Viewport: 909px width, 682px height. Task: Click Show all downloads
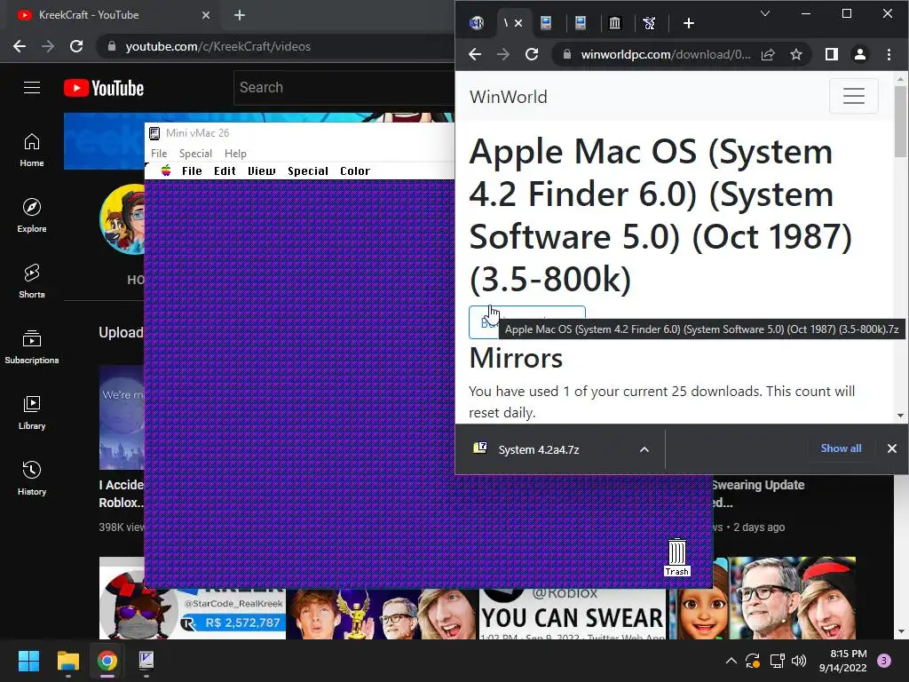[x=841, y=448]
